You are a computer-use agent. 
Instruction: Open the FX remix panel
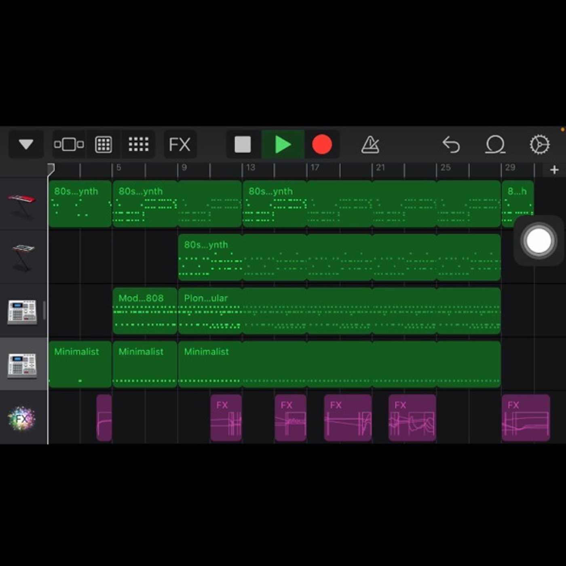[180, 144]
